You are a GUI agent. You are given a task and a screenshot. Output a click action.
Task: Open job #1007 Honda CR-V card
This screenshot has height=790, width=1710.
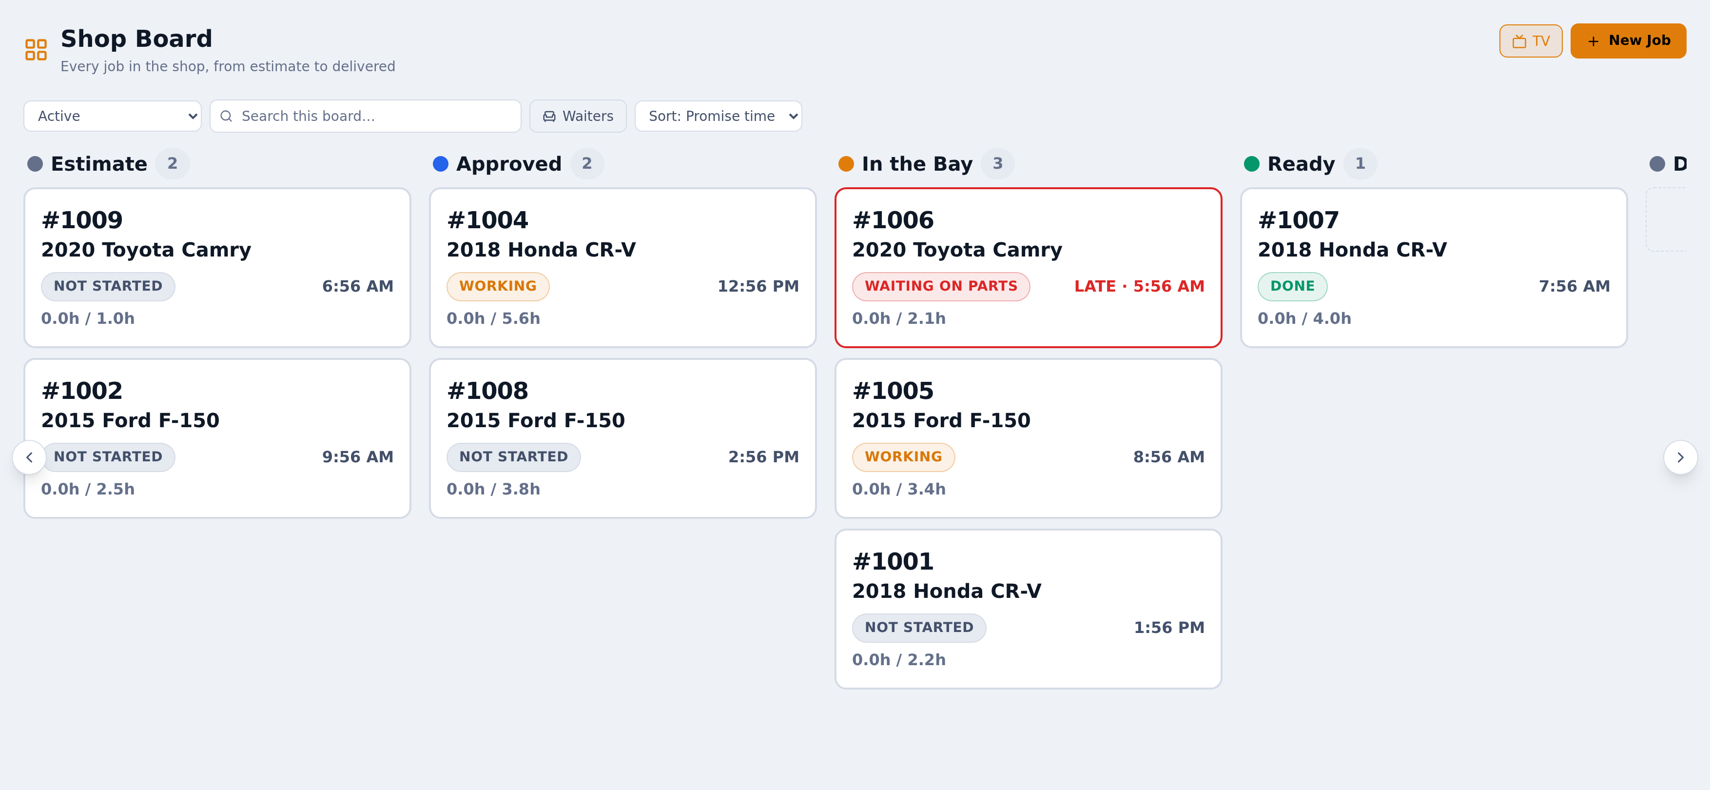pyautogui.click(x=1433, y=268)
